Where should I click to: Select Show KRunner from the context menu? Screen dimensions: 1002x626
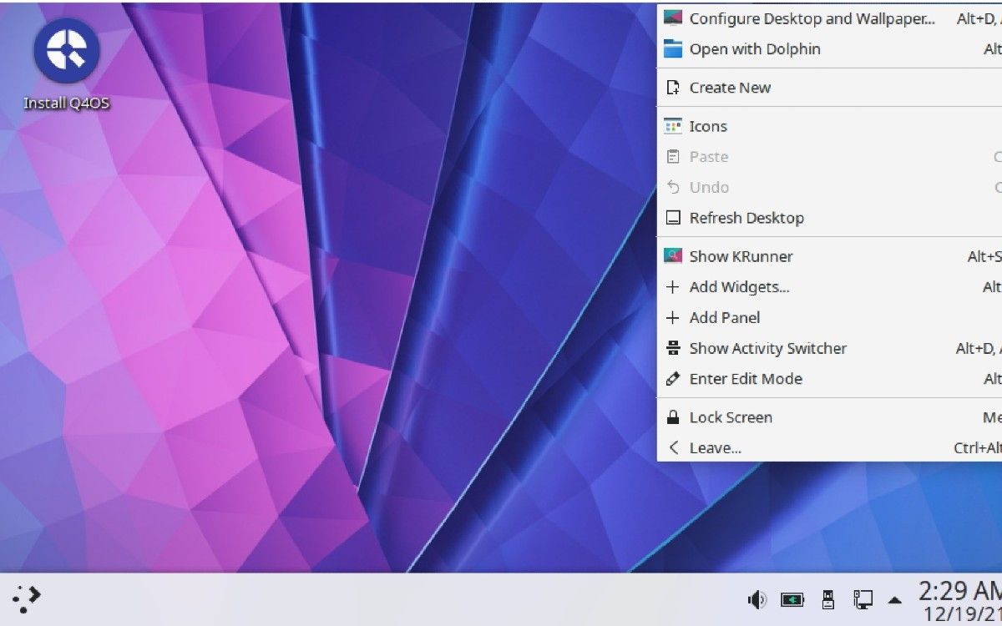741,256
